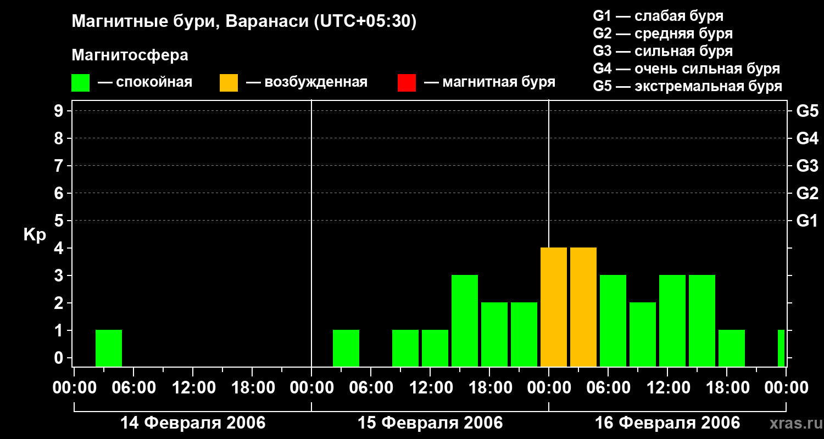824x439 pixels.
Task: Click the Kp 2 bar around 18:00 on 15 Февраля
Action: point(494,335)
